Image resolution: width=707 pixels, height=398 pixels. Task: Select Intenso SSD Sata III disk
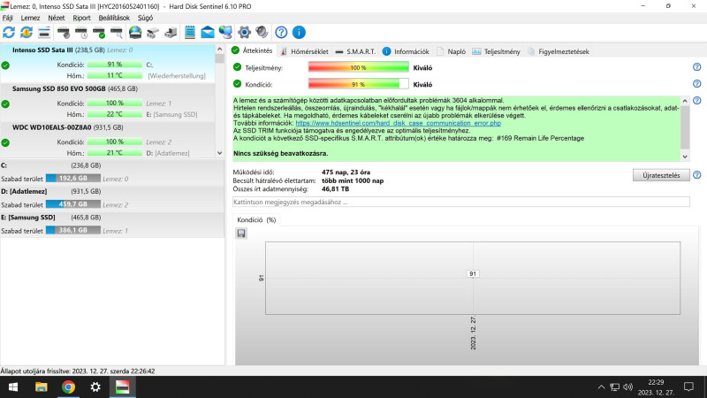coord(107,63)
